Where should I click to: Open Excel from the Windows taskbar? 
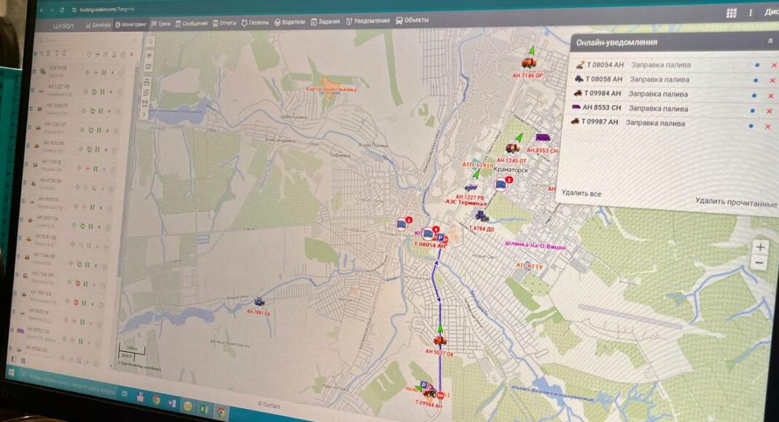coord(204,409)
